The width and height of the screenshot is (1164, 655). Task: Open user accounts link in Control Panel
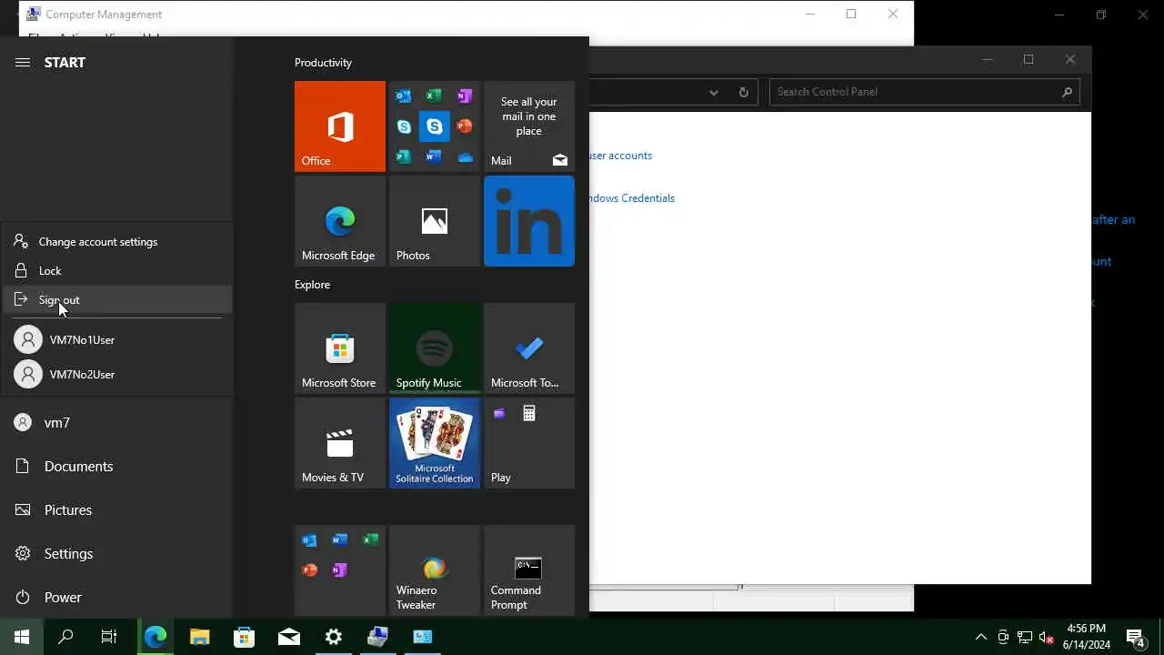621,156
